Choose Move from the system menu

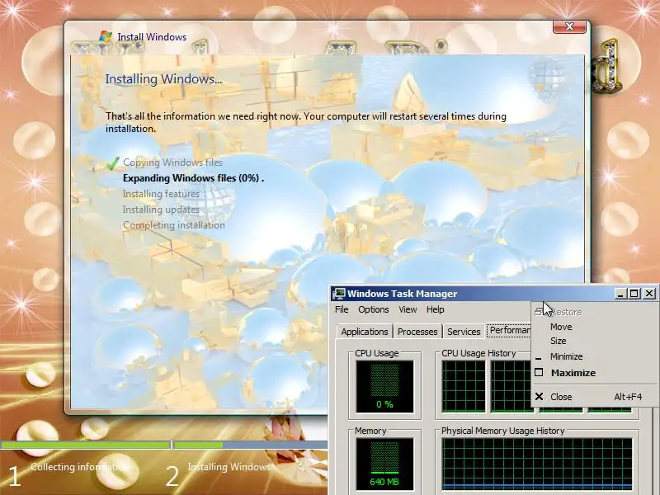click(x=594, y=327)
